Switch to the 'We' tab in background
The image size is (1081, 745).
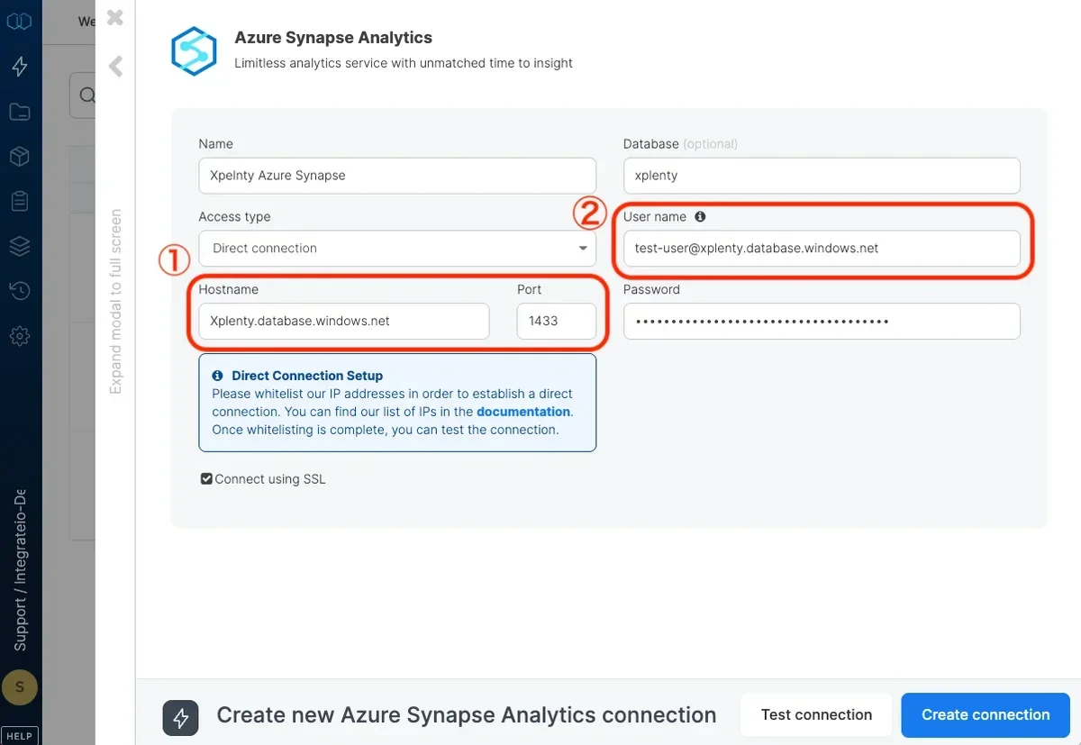pyautogui.click(x=86, y=21)
